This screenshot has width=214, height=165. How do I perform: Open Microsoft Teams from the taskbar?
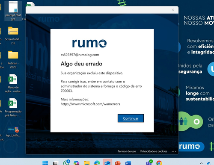click(x=149, y=162)
